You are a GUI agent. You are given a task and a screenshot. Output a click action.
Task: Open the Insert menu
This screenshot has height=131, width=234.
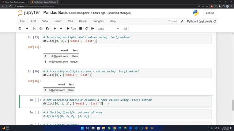[x=58, y=21]
